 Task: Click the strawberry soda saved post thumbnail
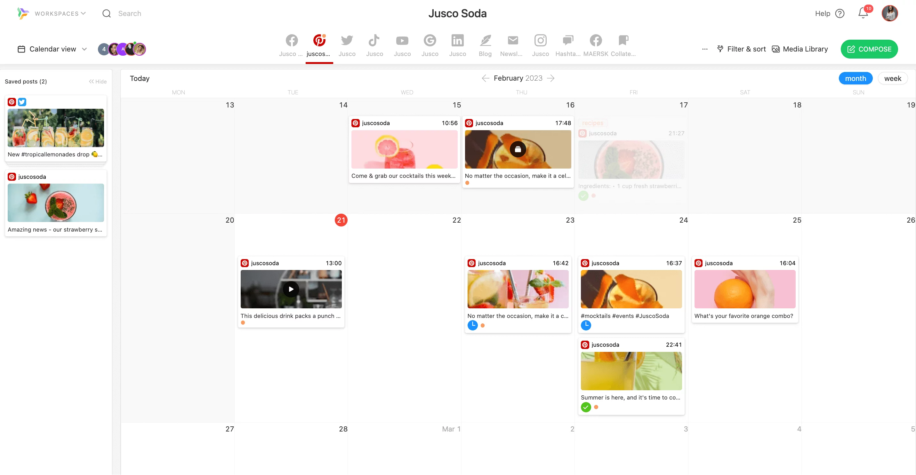pyautogui.click(x=55, y=203)
